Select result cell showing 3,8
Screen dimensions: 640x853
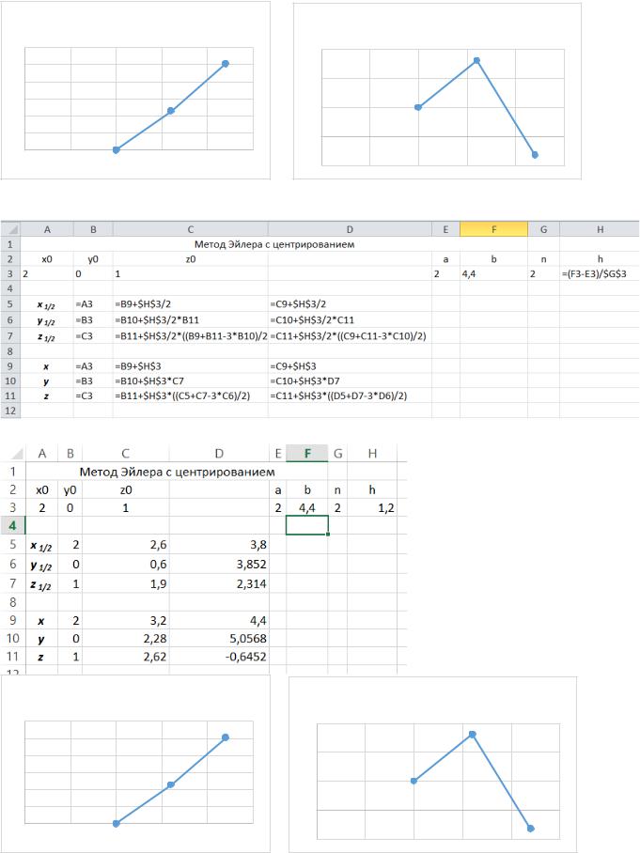coord(219,544)
